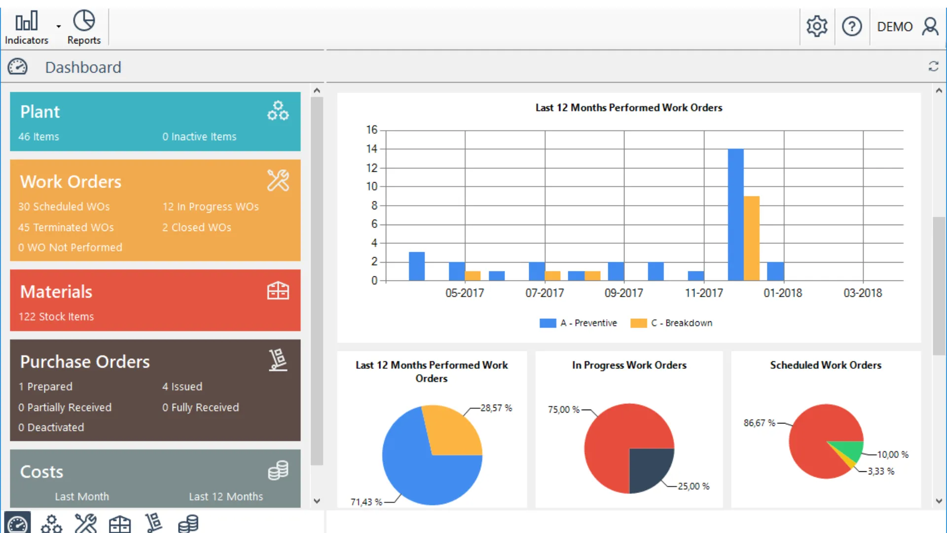Click left panel scroll down arrow
Image resolution: width=947 pixels, height=533 pixels.
[x=317, y=501]
